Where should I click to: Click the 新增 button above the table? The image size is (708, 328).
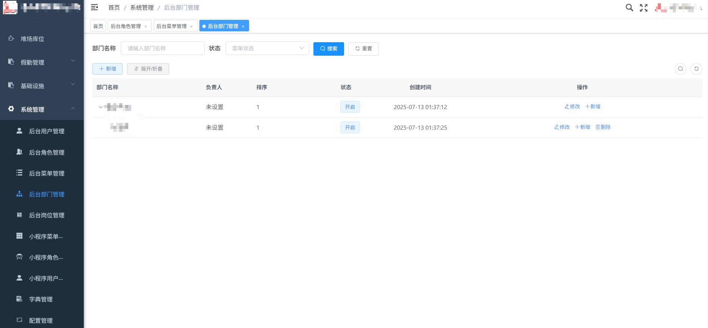107,69
